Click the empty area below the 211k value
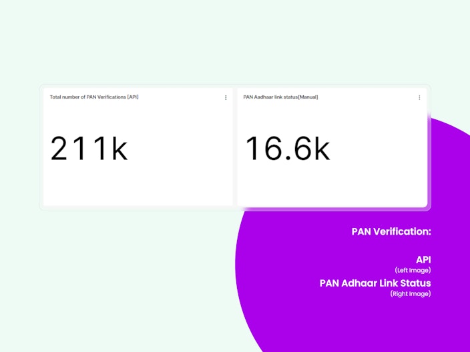The image size is (470, 352). (x=138, y=185)
